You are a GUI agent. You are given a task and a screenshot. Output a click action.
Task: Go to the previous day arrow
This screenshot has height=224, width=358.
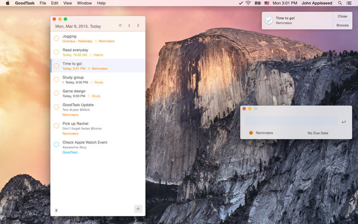129,26
